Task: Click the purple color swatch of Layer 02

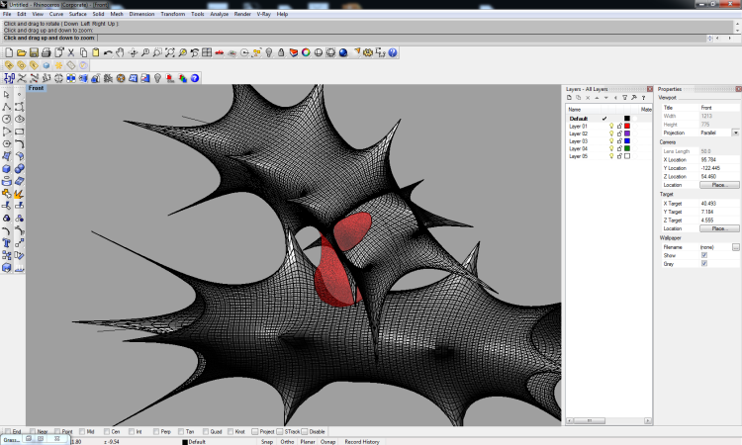Action: click(x=627, y=133)
